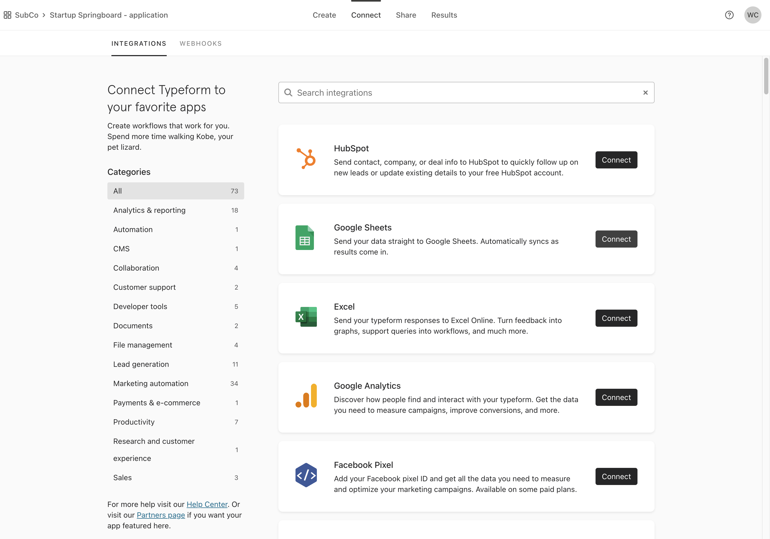Connect the Google Sheets integration
This screenshot has height=539, width=770.
[616, 239]
